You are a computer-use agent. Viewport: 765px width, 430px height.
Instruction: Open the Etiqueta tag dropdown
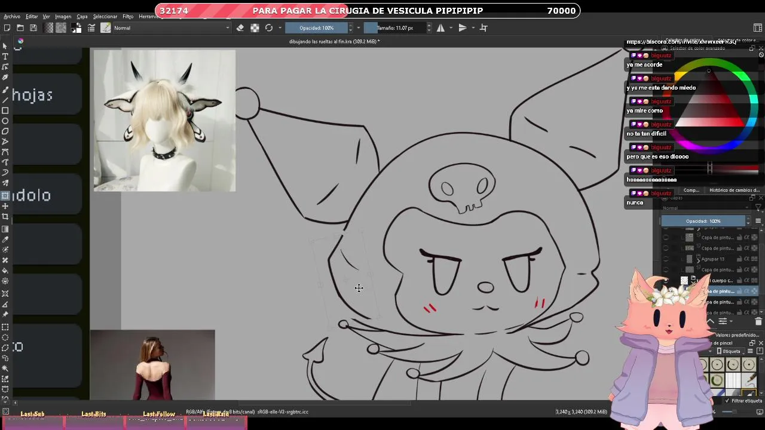coord(730,351)
